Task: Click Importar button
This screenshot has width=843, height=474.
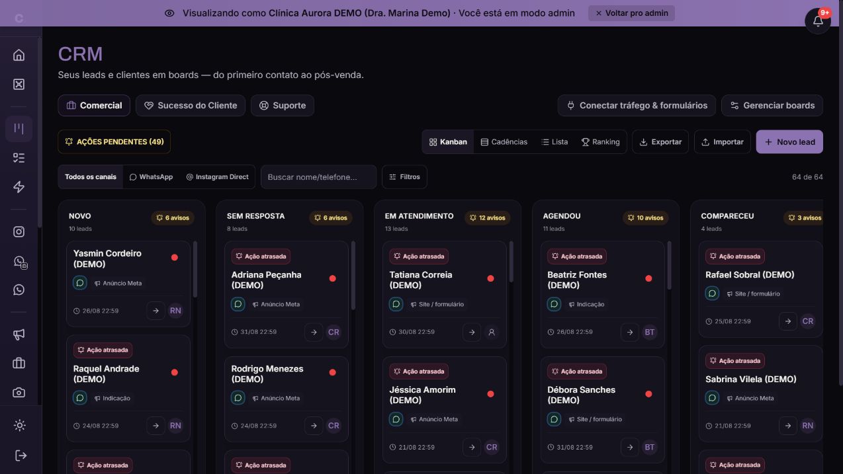Action: [x=722, y=141]
